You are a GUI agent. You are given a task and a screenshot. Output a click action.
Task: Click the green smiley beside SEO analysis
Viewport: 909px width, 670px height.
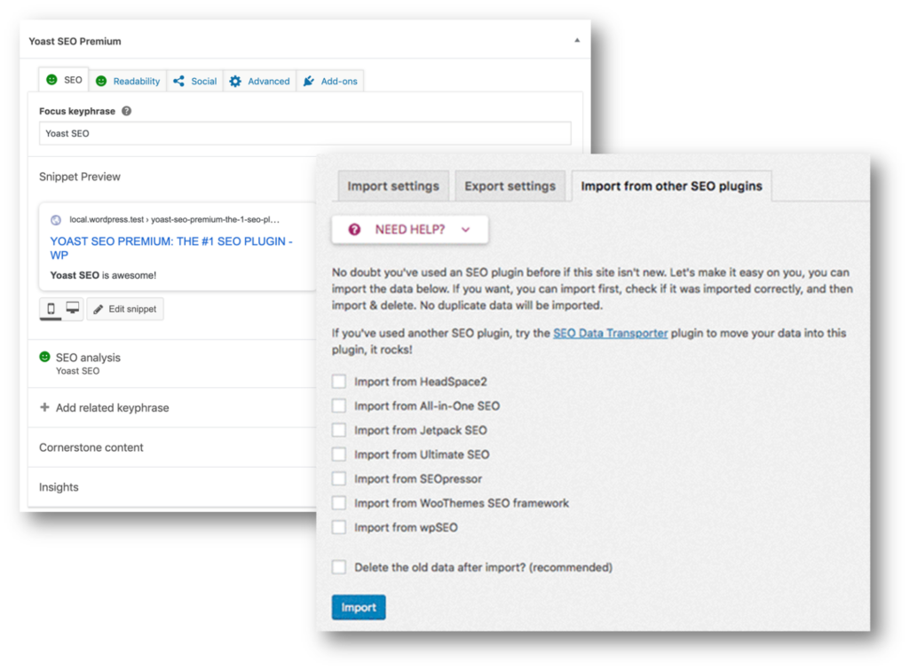(44, 357)
